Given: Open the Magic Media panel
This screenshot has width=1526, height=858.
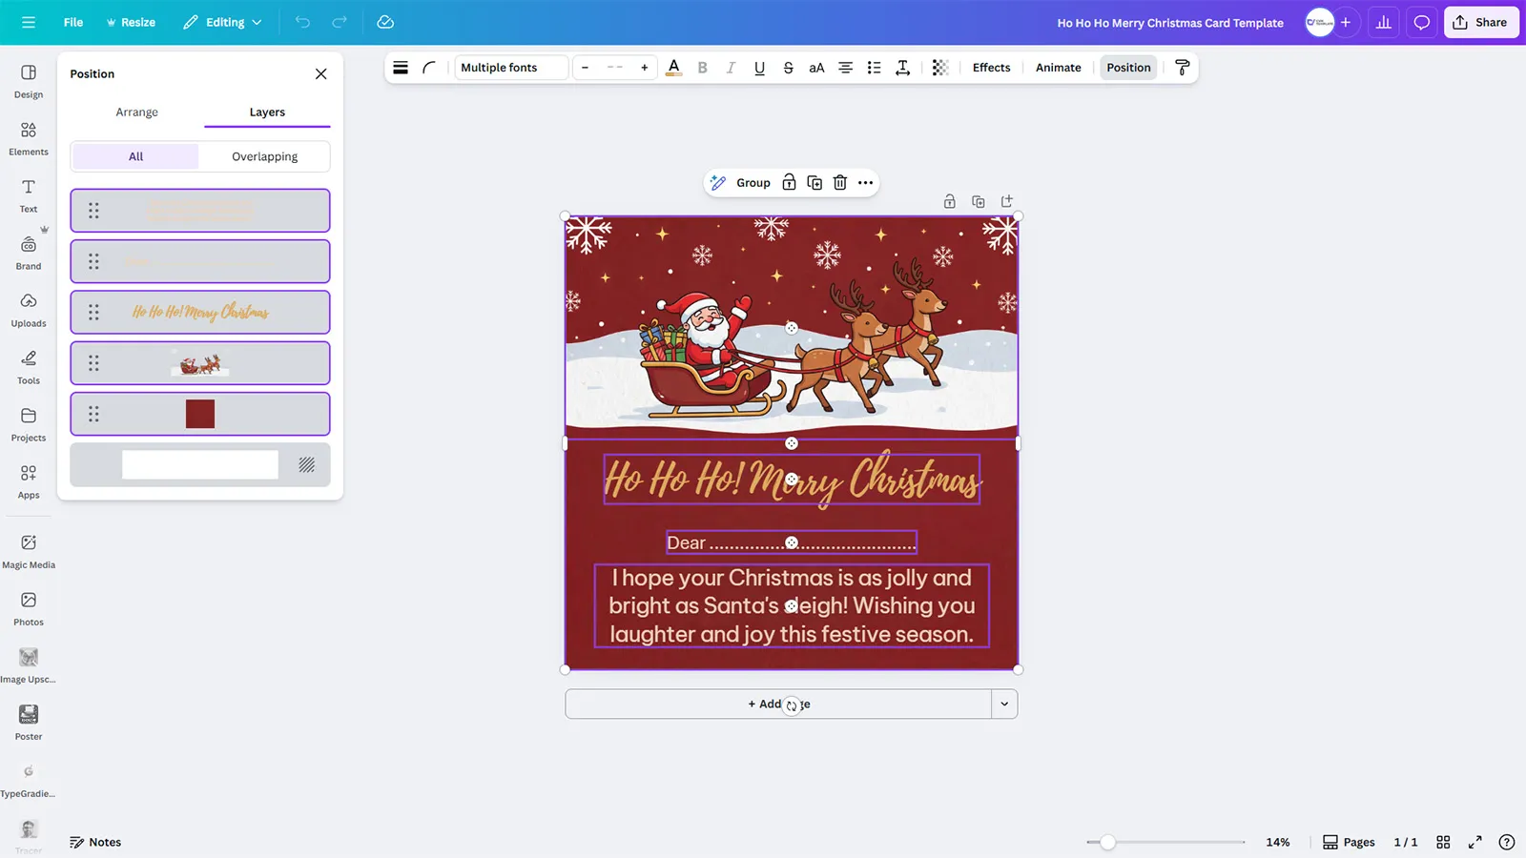Looking at the screenshot, I should (28, 548).
